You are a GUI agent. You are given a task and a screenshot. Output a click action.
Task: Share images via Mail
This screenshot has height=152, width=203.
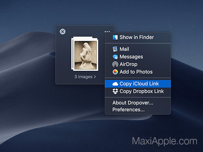pyautogui.click(x=138, y=49)
